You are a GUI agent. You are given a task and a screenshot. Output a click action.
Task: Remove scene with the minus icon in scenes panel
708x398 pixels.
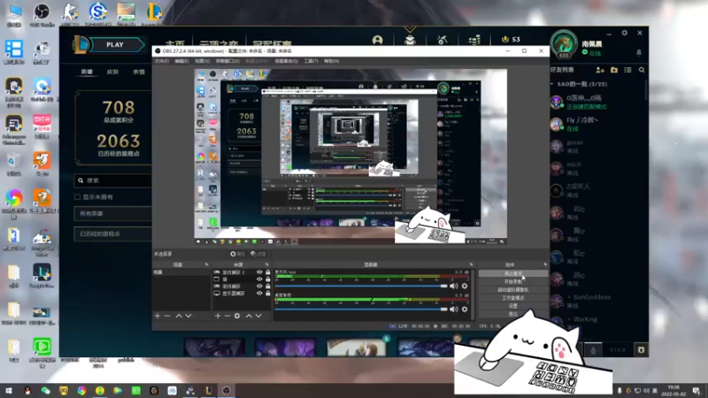167,316
